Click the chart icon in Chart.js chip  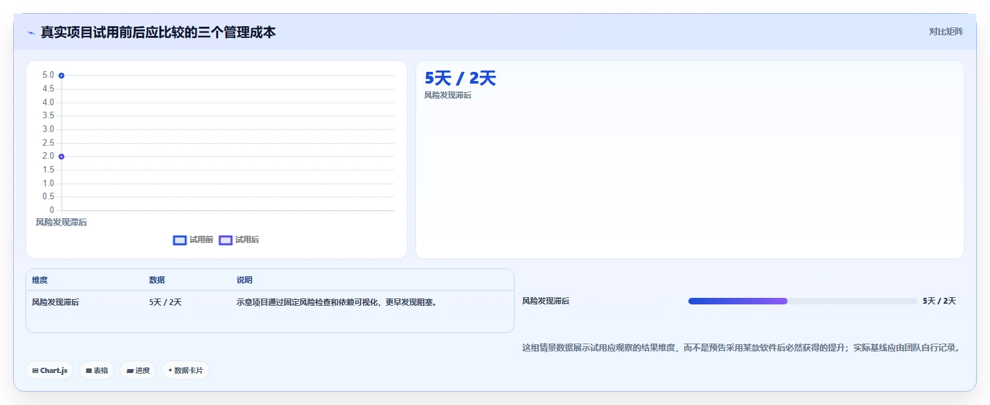coord(35,370)
